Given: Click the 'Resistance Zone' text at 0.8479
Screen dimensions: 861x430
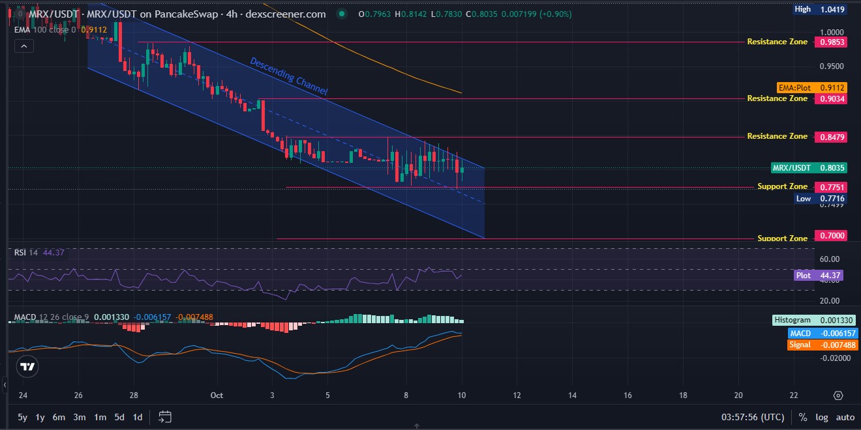Looking at the screenshot, I should [x=777, y=136].
